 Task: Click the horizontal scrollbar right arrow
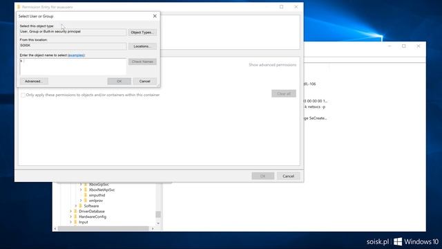coord(153,229)
